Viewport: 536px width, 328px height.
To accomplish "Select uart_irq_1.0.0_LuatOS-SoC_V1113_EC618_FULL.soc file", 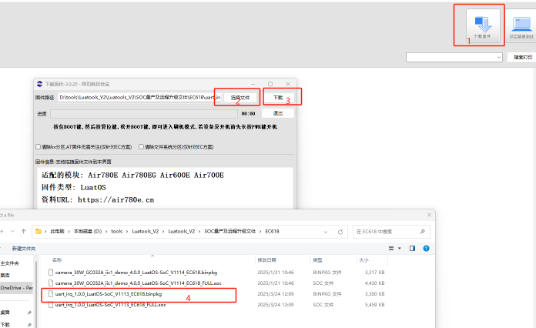I will click(110, 304).
